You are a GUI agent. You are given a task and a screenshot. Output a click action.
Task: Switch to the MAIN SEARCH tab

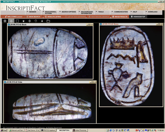[x=34, y=17]
